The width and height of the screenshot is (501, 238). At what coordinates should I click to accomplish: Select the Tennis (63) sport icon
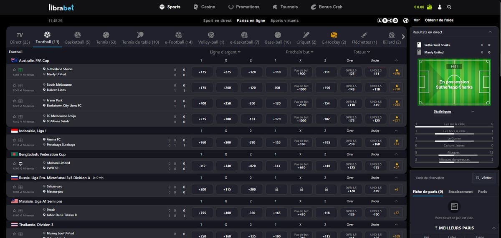point(106,35)
